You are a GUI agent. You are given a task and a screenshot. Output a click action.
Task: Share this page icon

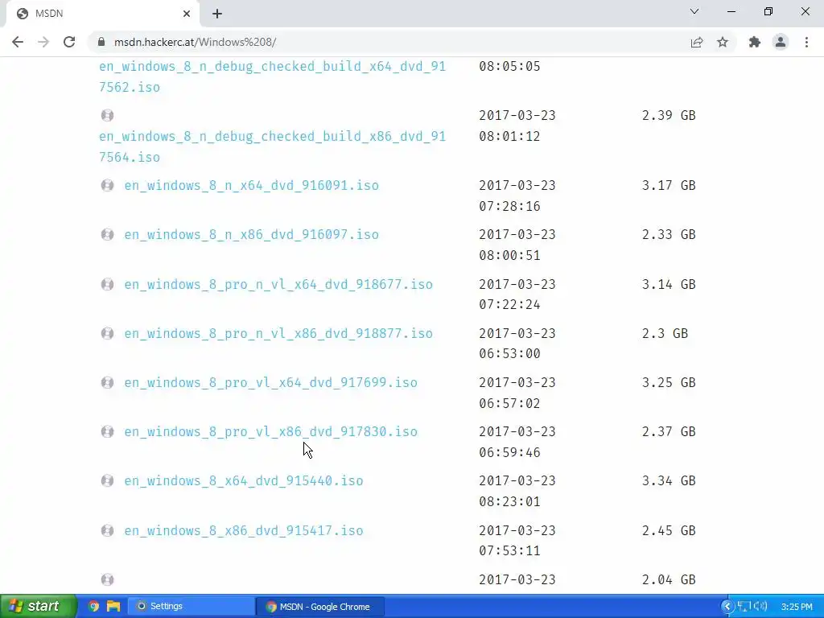(697, 42)
